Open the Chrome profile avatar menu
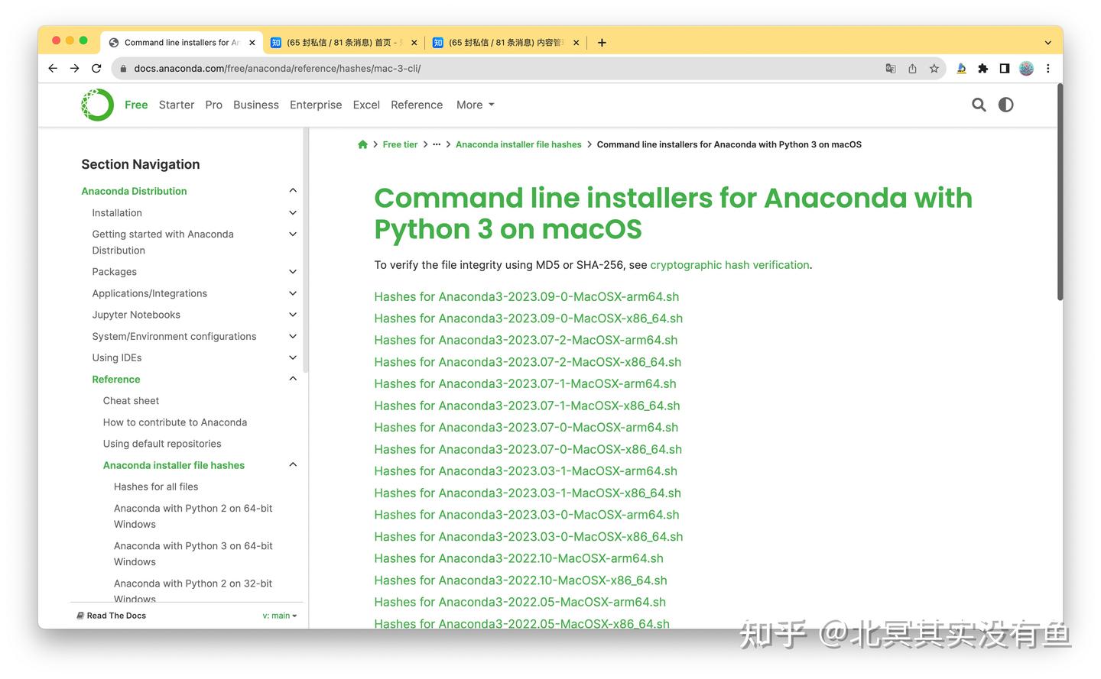Screen dimensions: 1101x679 pos(1026,68)
